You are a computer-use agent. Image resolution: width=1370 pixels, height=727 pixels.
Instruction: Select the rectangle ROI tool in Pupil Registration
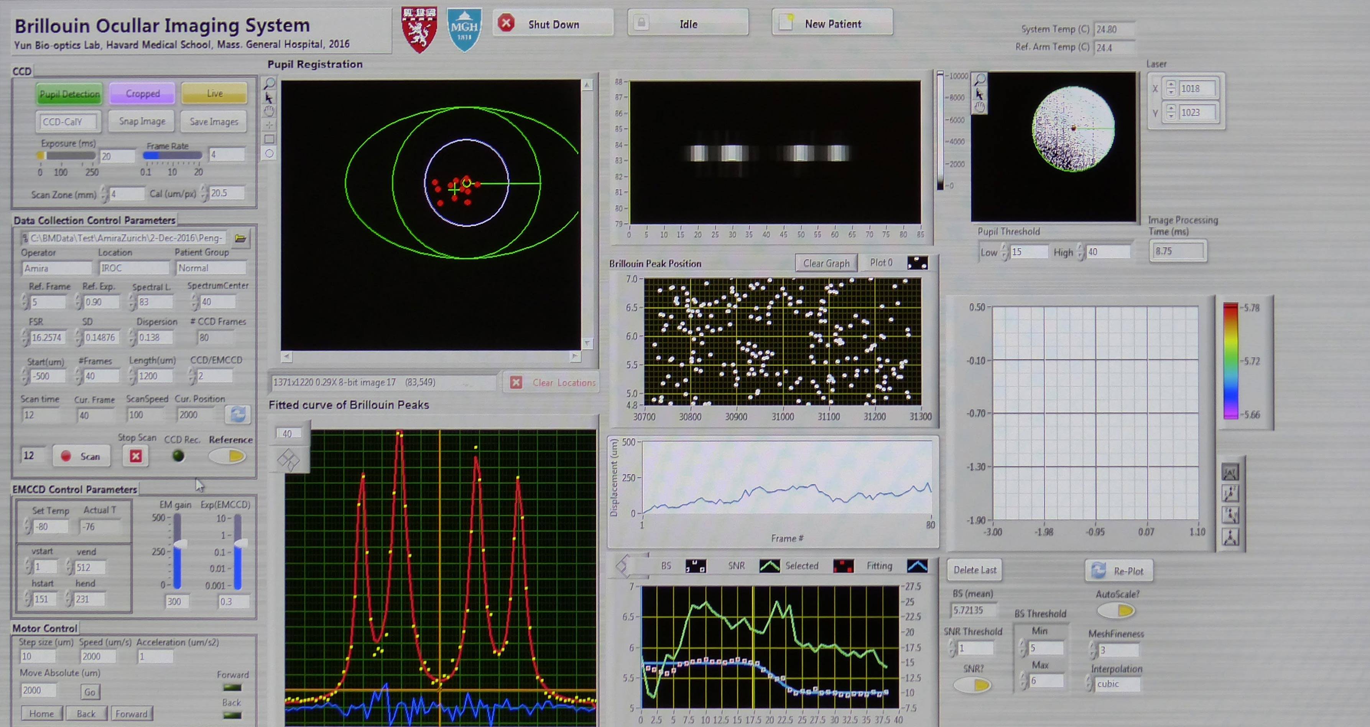(x=270, y=139)
